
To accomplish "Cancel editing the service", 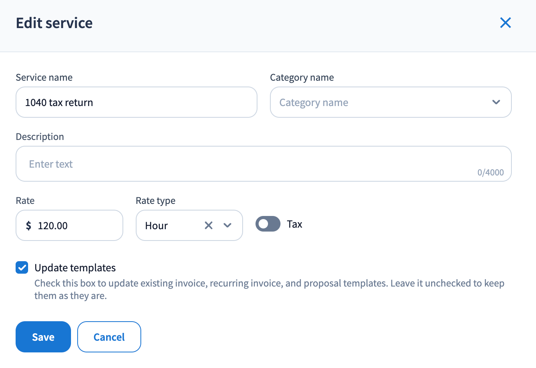I will click(109, 337).
